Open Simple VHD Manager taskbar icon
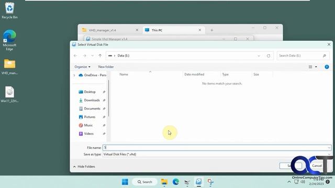335x188 pixels. (x=199, y=182)
